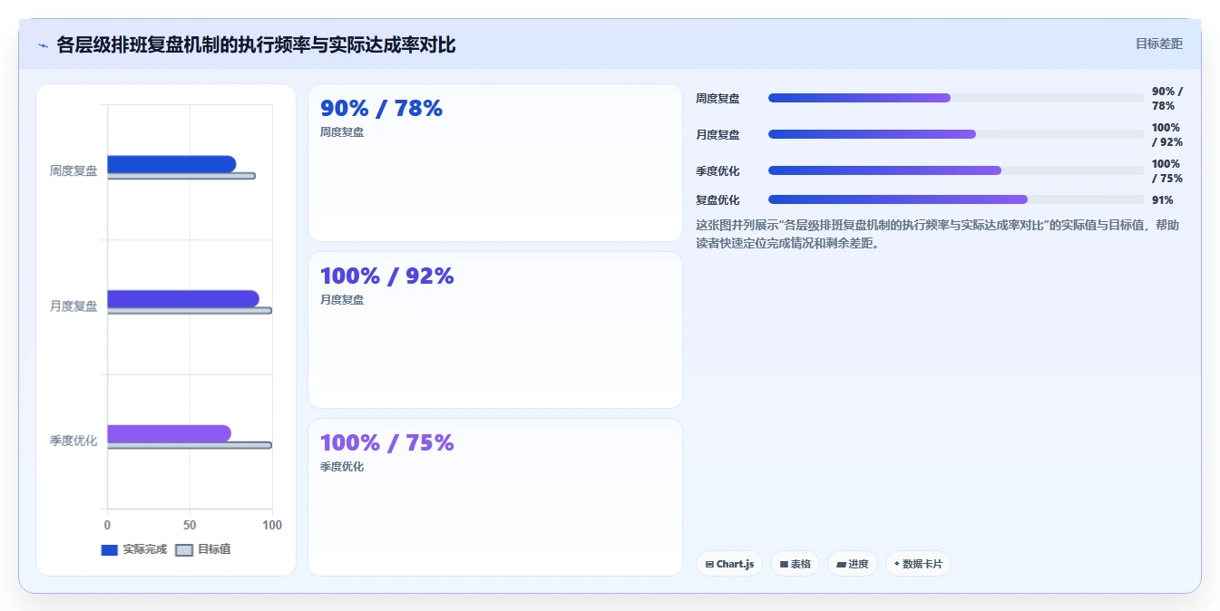Select the 数据卡片 tag chip
The image size is (1220, 611).
918,564
